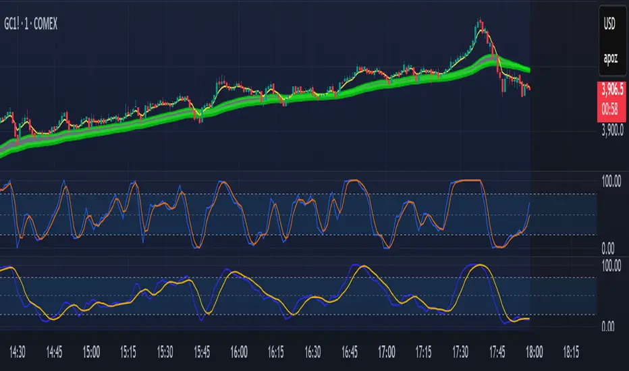629x371 pixels.
Task: Click the 00:58 bar countdown timer
Action: pyautogui.click(x=609, y=109)
